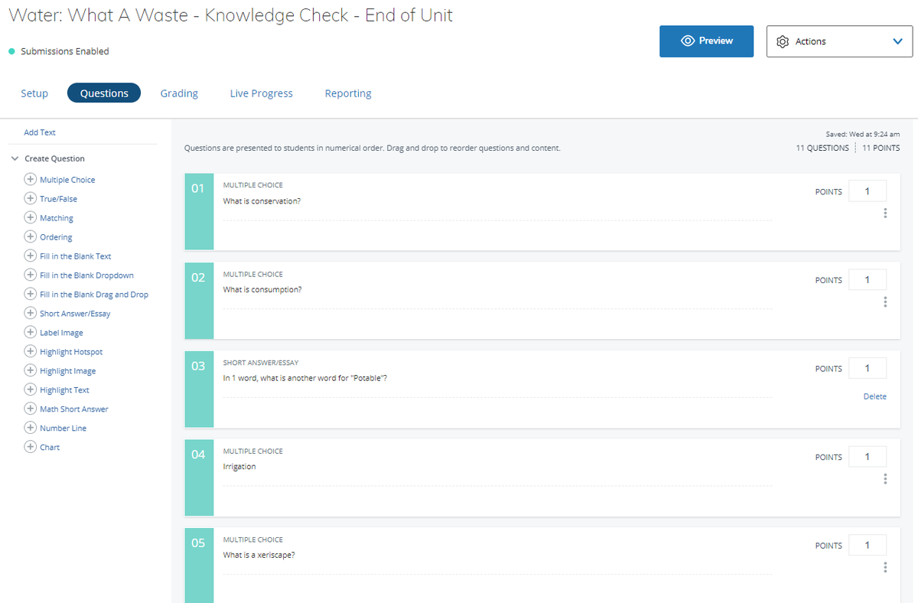Click the plus icon beside Multiple Choice
Viewport: 918px width, 603px height.
click(x=31, y=179)
